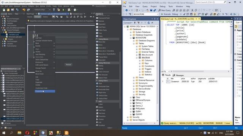Switch to the History view in NetBeans editor
Screen dimensions: 243x136
45,17
